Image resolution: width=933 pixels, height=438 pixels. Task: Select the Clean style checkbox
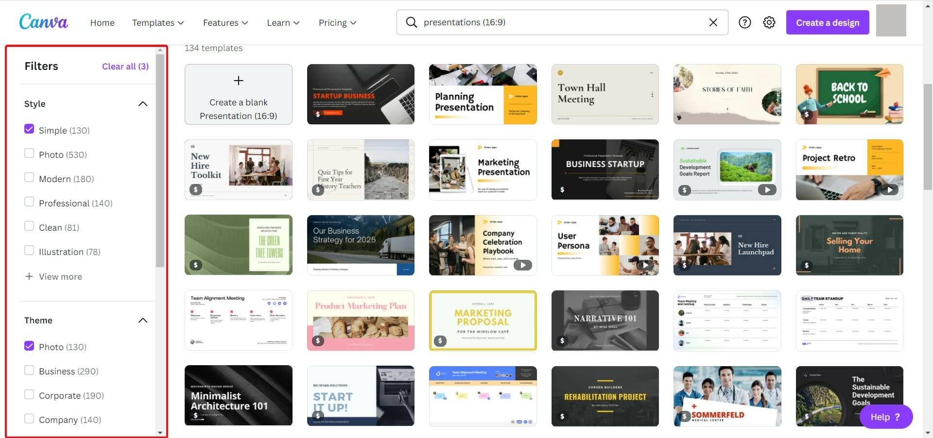pos(29,226)
